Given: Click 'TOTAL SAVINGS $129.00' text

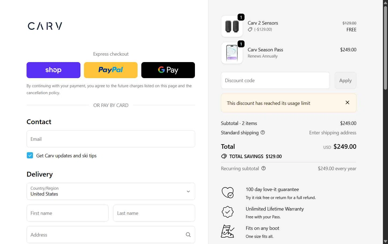Looking at the screenshot, I should pos(255,157).
